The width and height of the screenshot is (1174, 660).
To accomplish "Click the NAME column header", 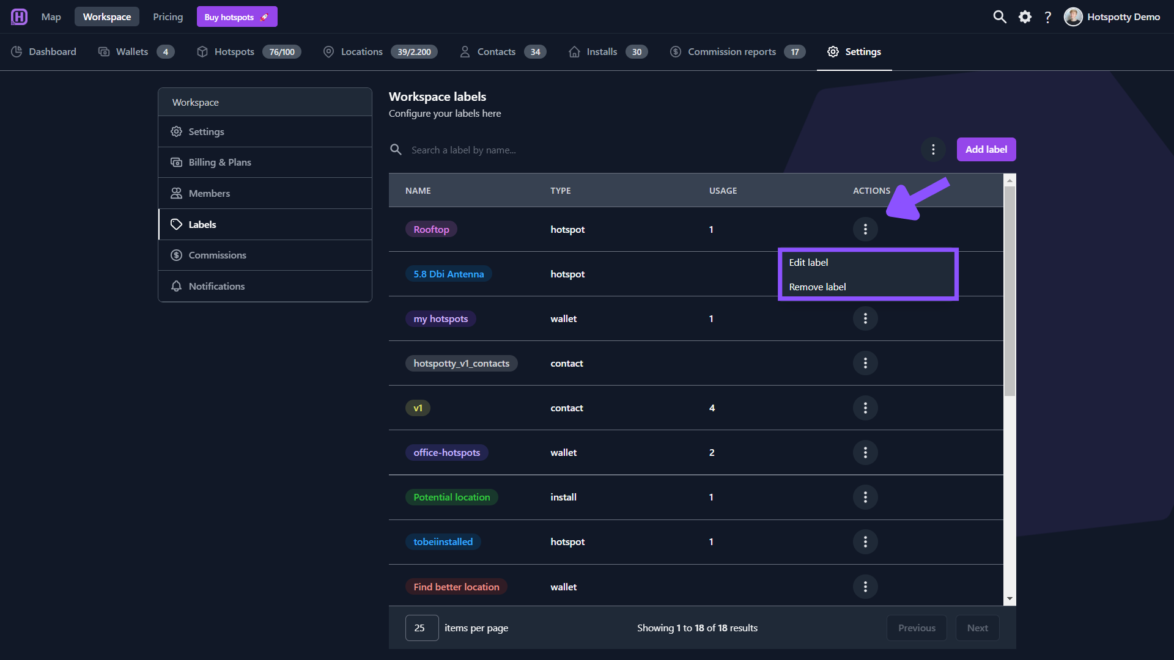I will pyautogui.click(x=418, y=191).
